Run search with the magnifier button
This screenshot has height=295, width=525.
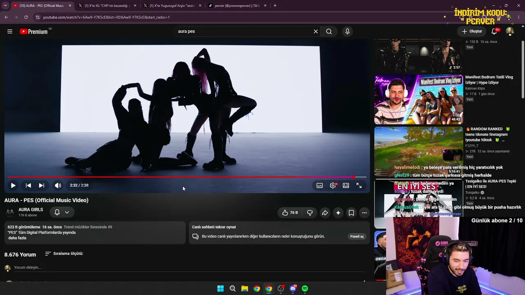[329, 32]
